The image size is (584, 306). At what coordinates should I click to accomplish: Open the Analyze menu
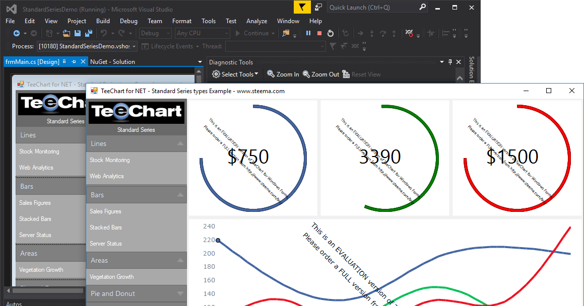[x=256, y=21]
